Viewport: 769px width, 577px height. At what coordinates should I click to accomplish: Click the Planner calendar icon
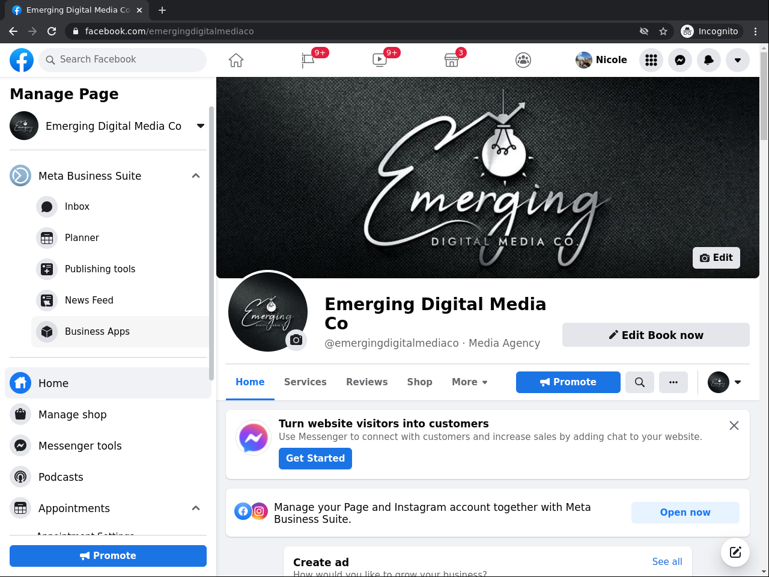(x=47, y=238)
